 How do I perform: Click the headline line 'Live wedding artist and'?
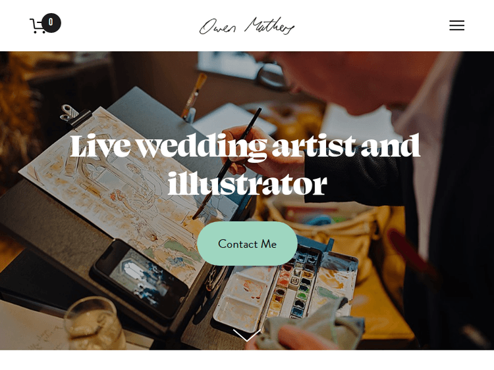click(245, 145)
